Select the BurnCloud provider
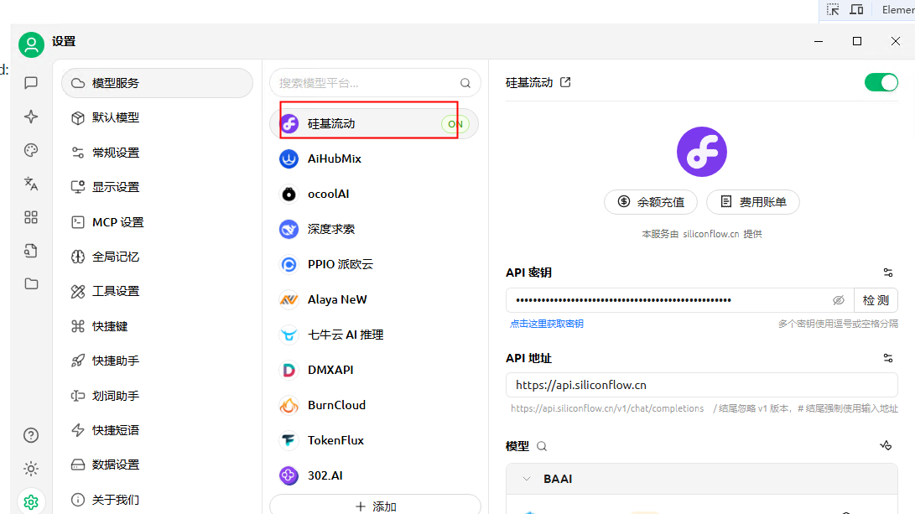Image resolution: width=915 pixels, height=514 pixels. [x=374, y=405]
